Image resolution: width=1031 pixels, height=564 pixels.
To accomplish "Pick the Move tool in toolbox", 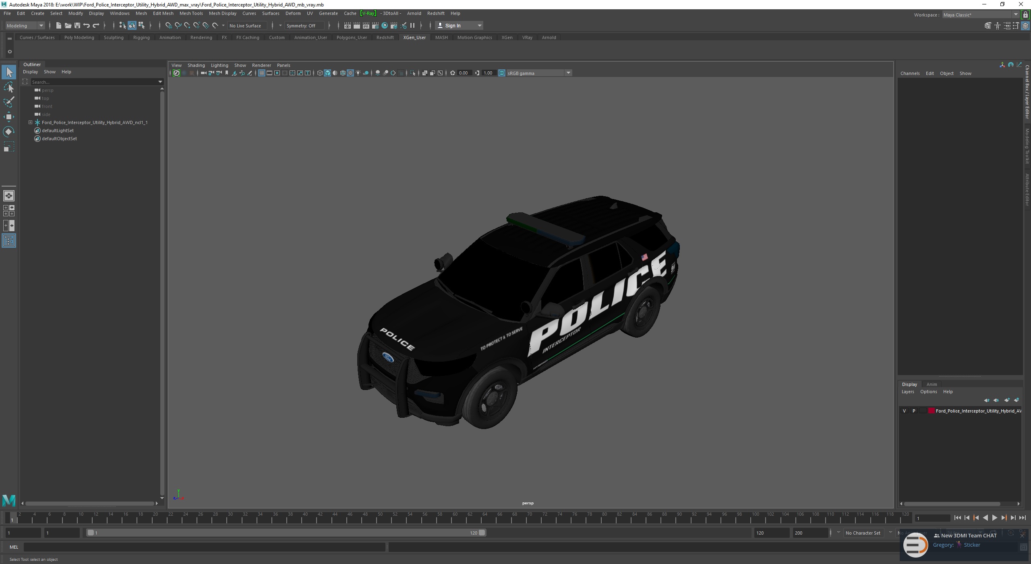I will pos(9,117).
